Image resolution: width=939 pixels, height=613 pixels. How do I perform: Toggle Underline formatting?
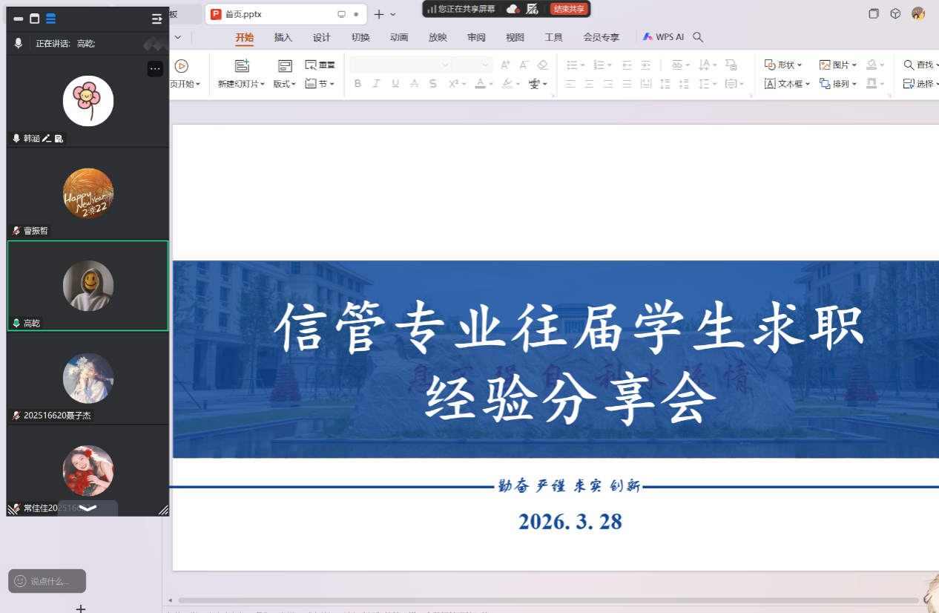[x=395, y=84]
